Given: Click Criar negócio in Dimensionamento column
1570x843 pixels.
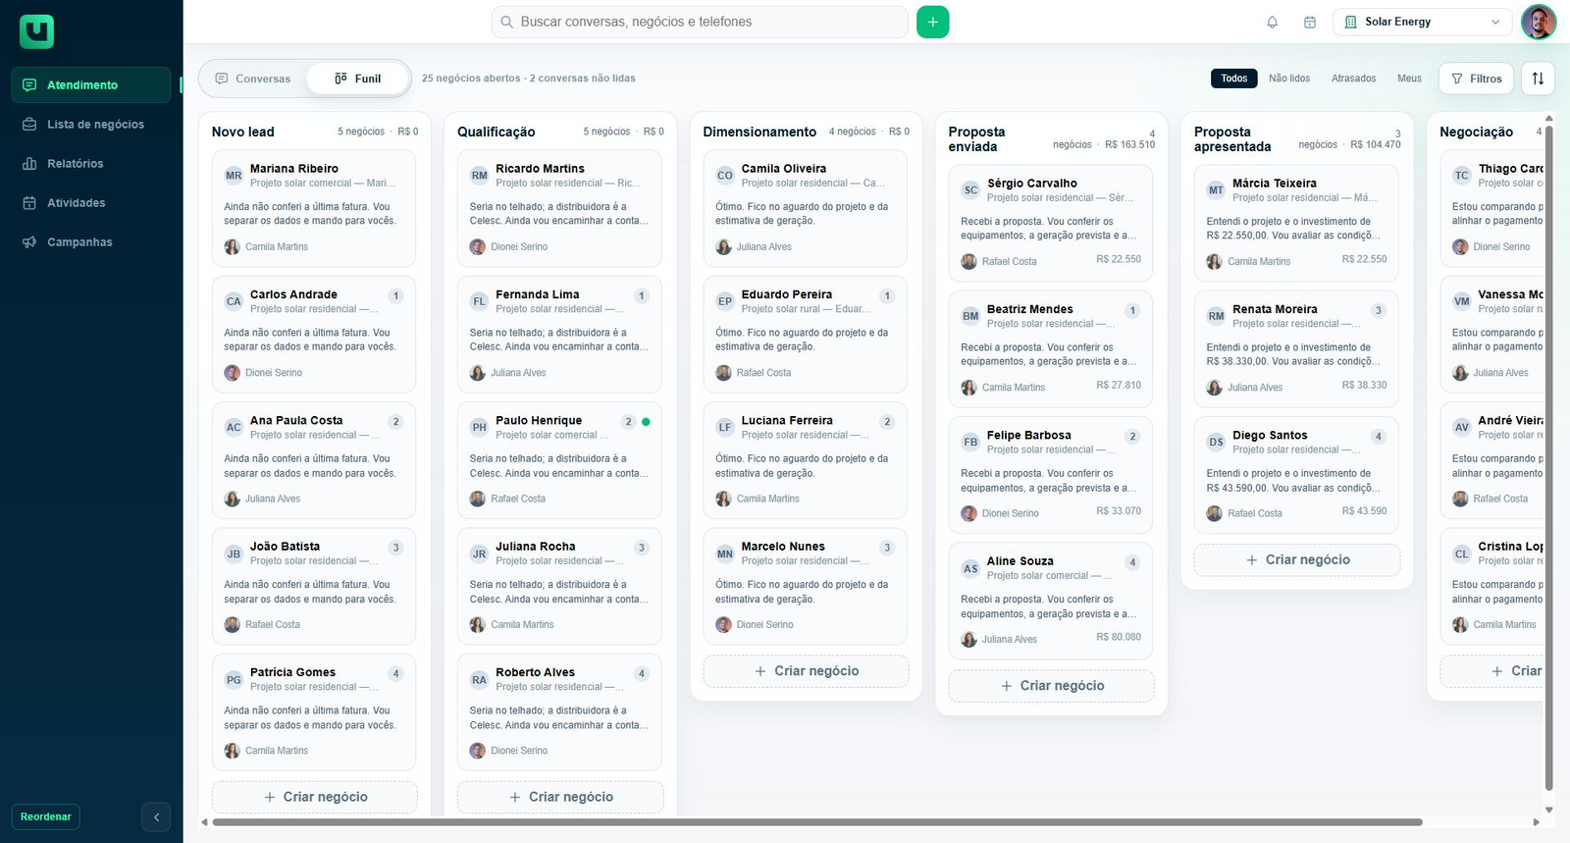Looking at the screenshot, I should tap(806, 671).
